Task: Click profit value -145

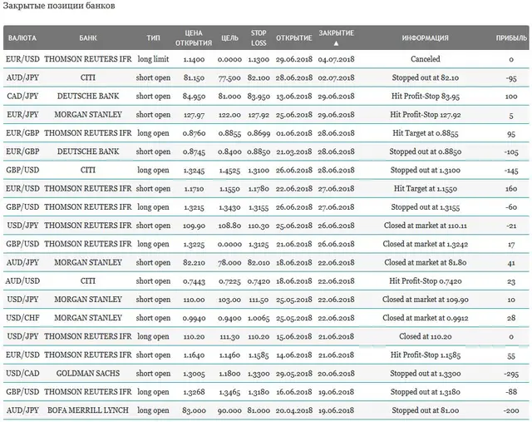Action: (511, 171)
